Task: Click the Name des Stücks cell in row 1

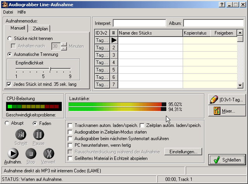Action: (x=150, y=40)
